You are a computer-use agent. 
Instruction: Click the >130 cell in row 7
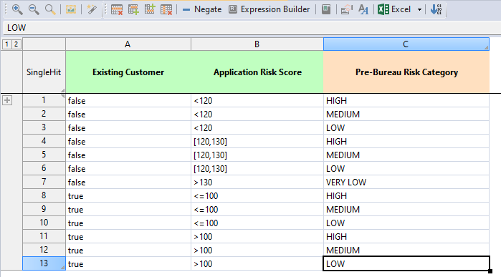(257, 183)
